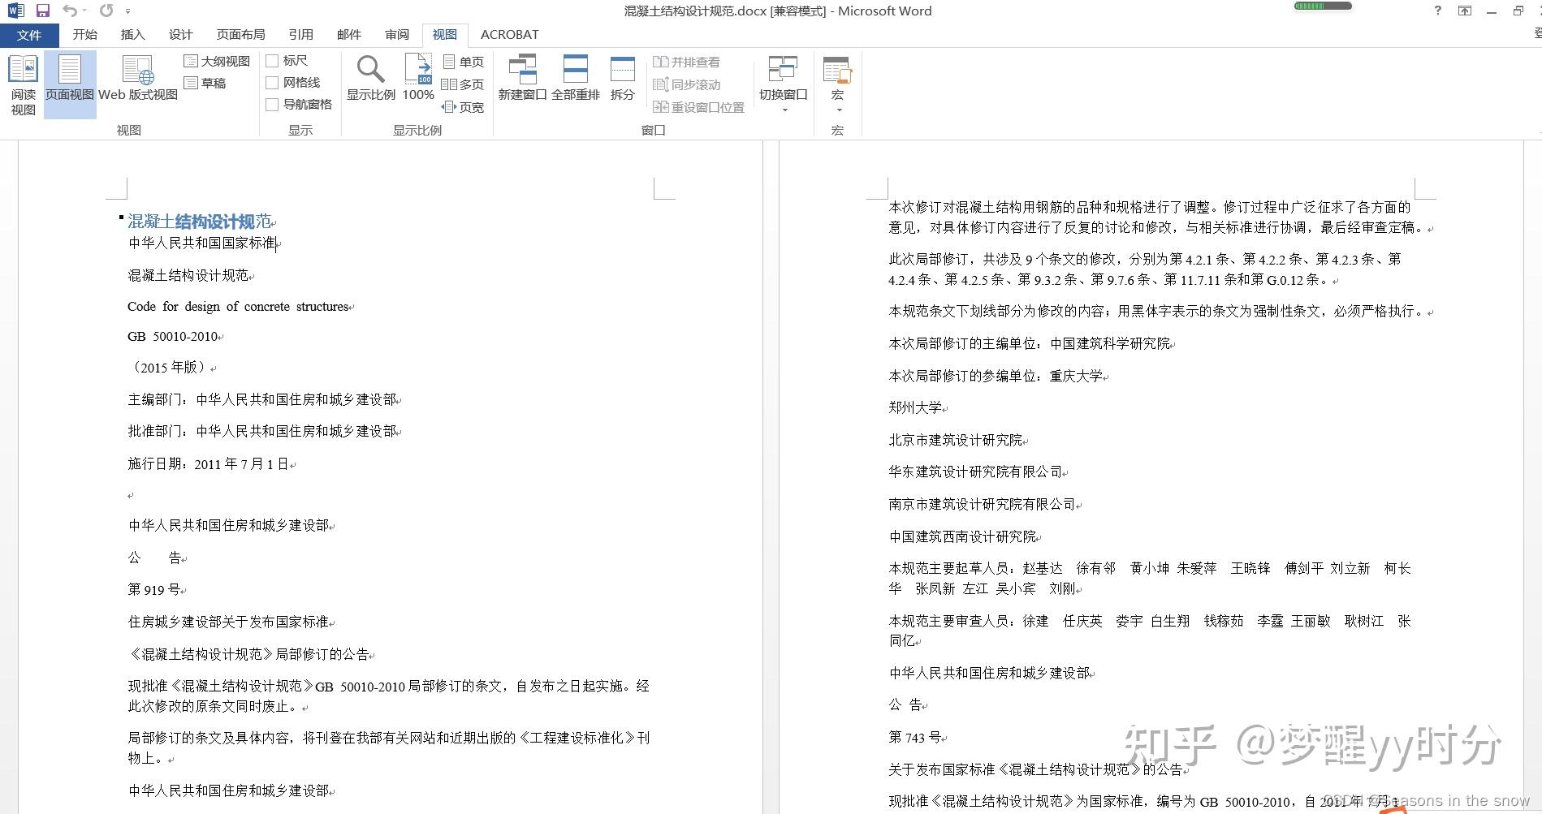Image resolution: width=1542 pixels, height=814 pixels.
Task: Click the text 'Code for design of concrete structures'
Action: (238, 307)
